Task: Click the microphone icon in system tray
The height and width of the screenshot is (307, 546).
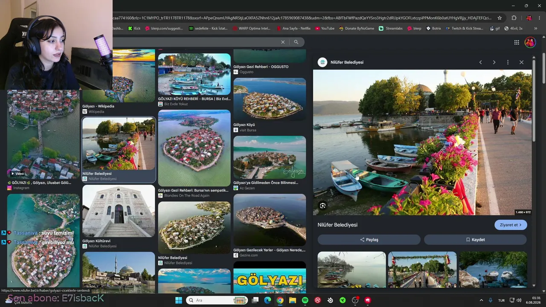Action: tap(491, 300)
